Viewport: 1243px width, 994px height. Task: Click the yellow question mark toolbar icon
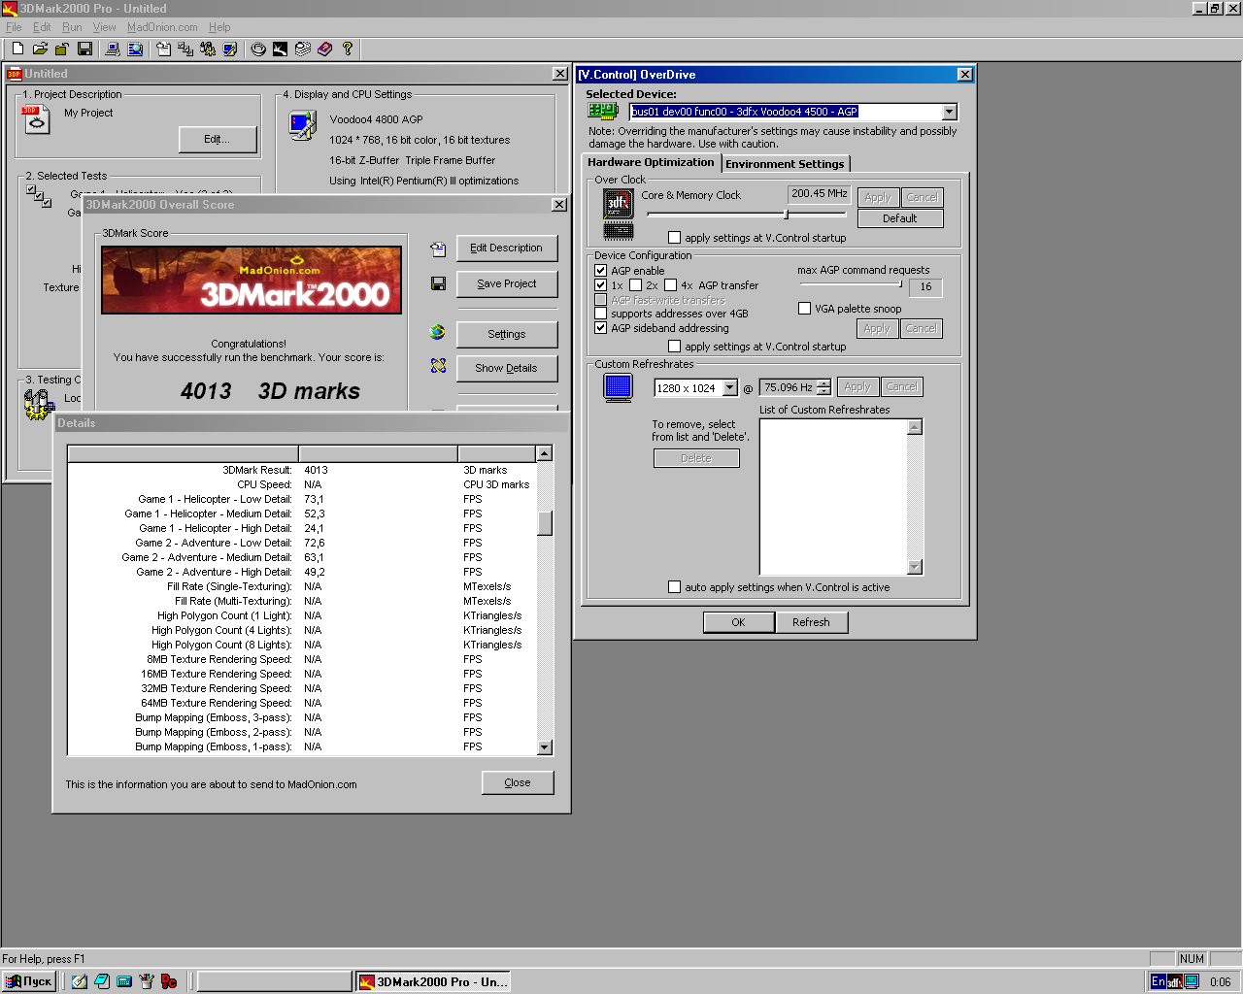pyautogui.click(x=348, y=49)
